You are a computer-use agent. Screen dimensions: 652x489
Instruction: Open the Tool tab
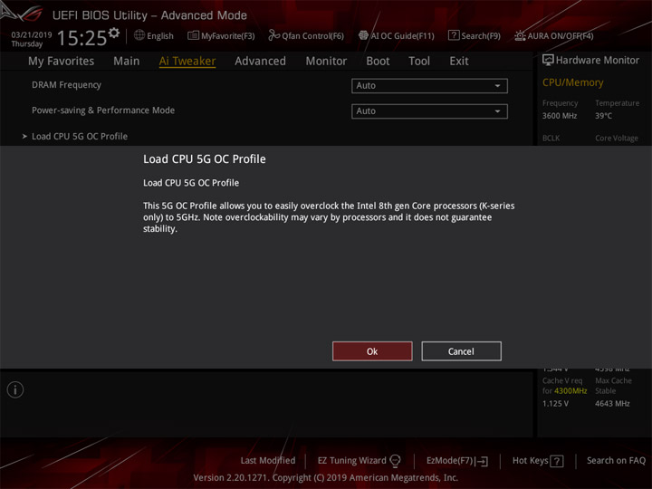tap(419, 62)
